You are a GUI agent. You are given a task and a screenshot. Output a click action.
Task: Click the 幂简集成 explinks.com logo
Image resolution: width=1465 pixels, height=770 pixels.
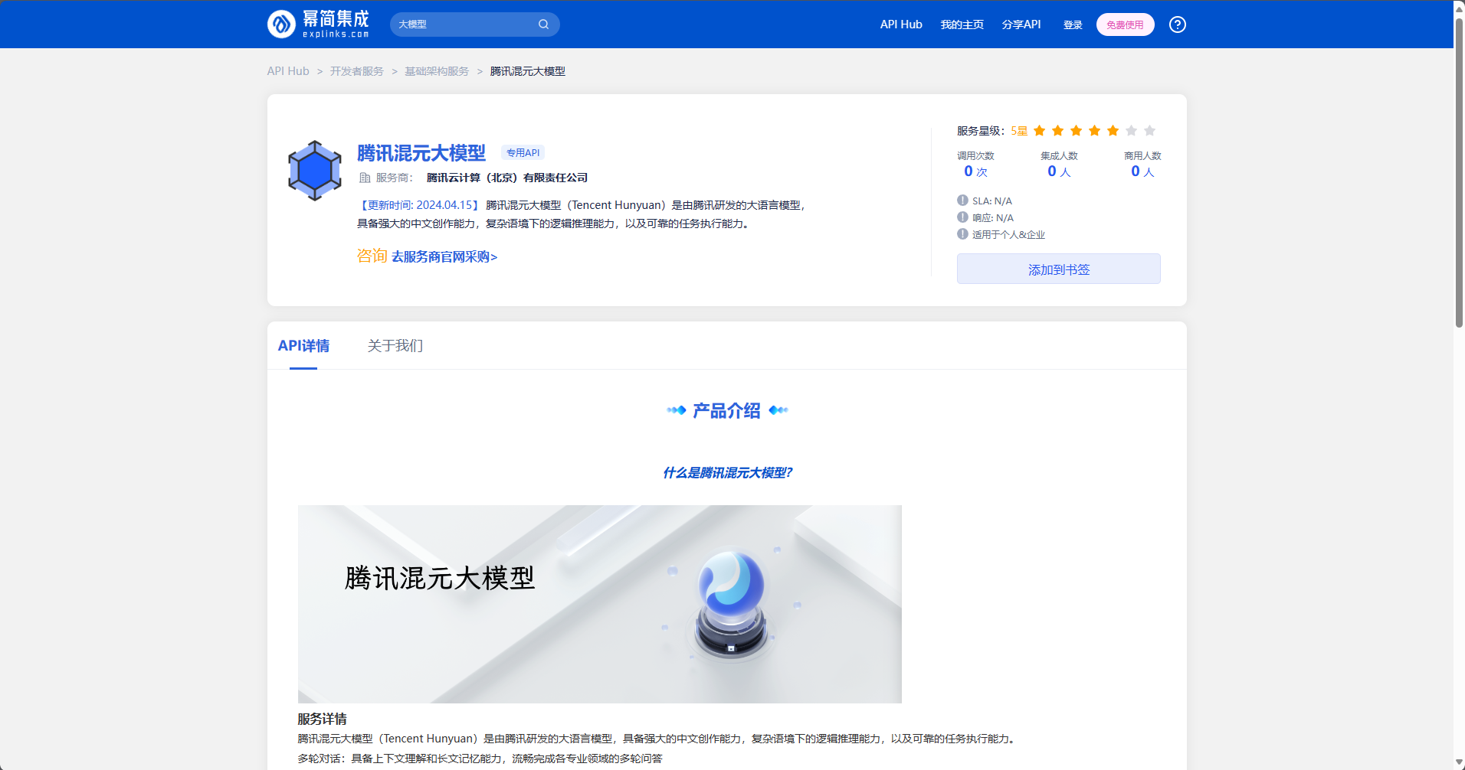tap(318, 24)
